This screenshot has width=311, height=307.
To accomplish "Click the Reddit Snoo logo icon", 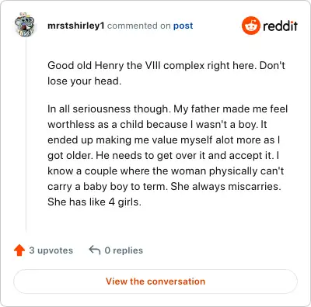I will (250, 26).
